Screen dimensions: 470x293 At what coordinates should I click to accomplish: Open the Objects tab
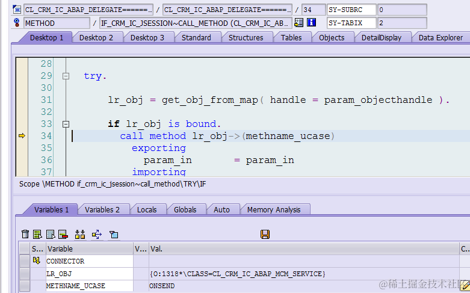(x=332, y=38)
